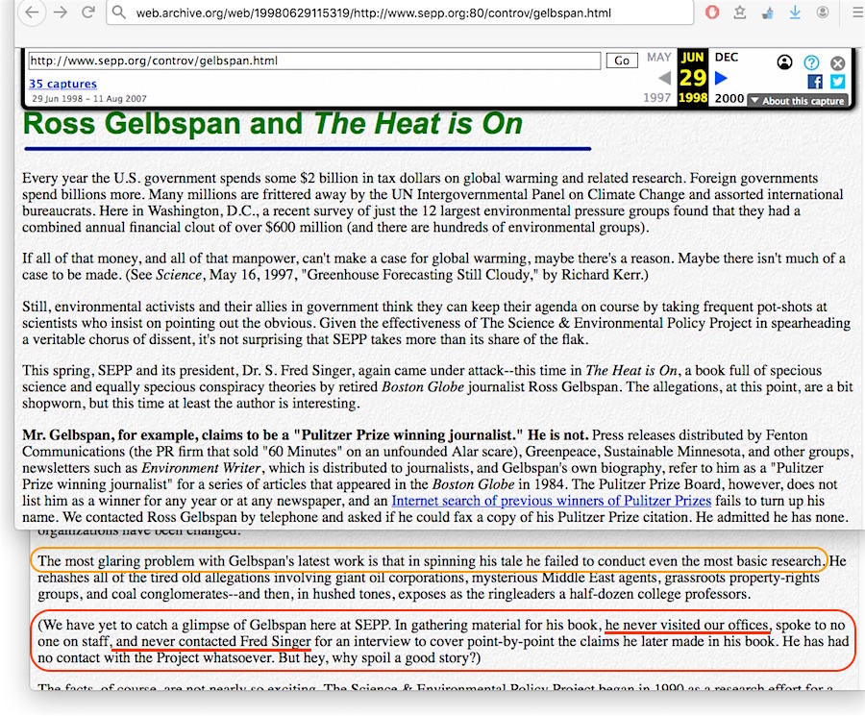Go to previous capture with gray arrow
This screenshot has width=865, height=716.
[x=663, y=78]
